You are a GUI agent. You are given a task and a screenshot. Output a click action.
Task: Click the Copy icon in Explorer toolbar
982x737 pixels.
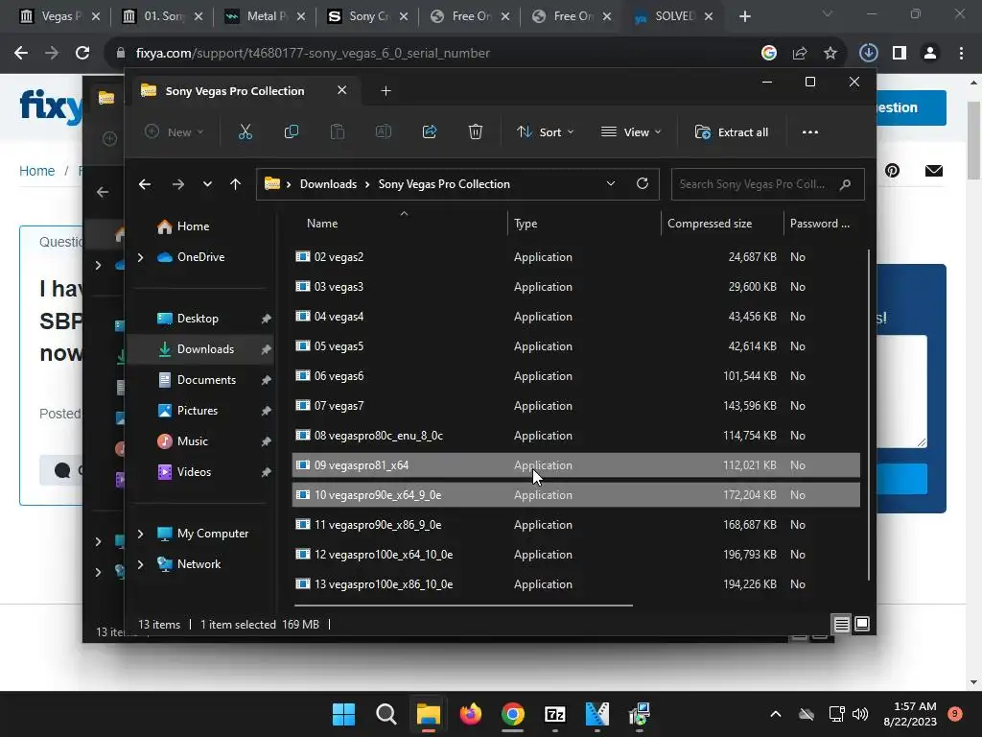coord(292,132)
